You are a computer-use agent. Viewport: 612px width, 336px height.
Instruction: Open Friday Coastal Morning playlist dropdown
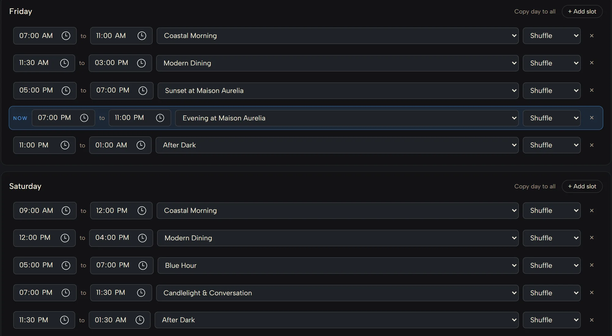(x=338, y=36)
